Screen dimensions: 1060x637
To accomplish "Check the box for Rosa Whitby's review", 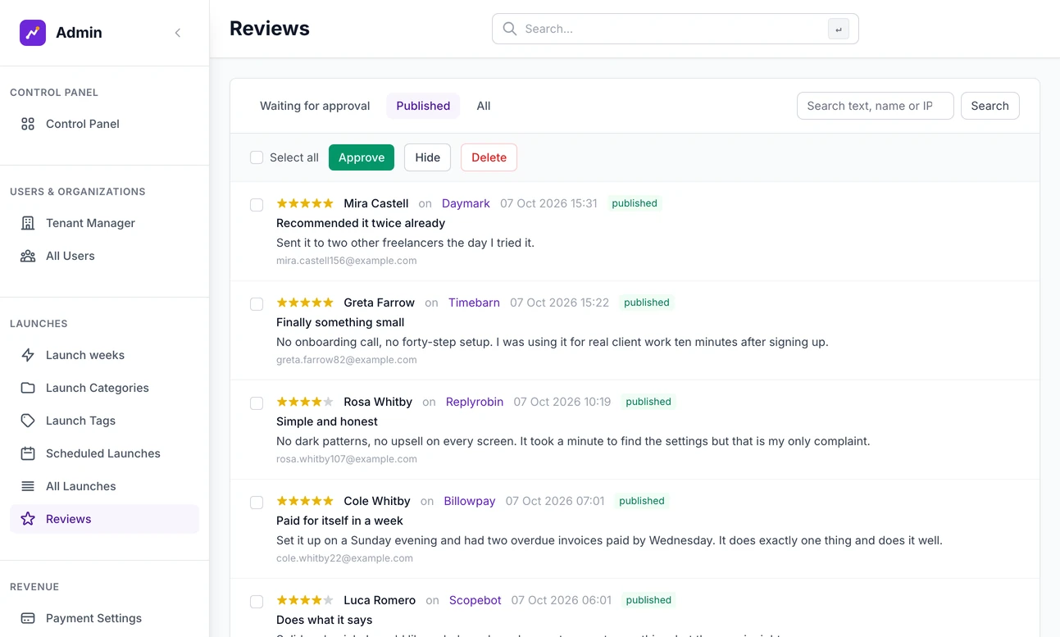I will point(257,403).
